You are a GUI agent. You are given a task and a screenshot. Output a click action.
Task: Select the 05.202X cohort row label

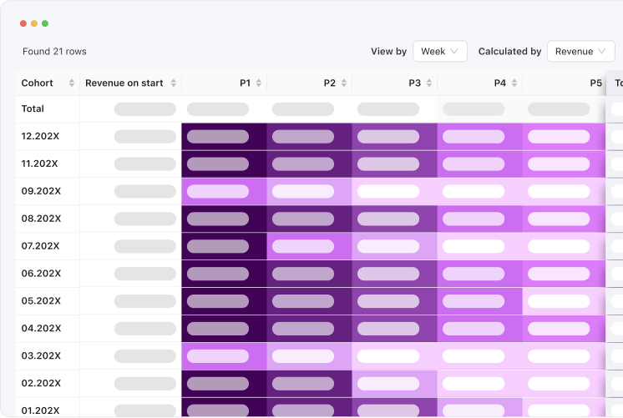[x=41, y=301]
